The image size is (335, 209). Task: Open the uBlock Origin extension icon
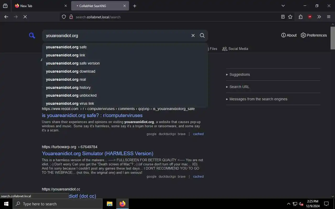click(310, 17)
